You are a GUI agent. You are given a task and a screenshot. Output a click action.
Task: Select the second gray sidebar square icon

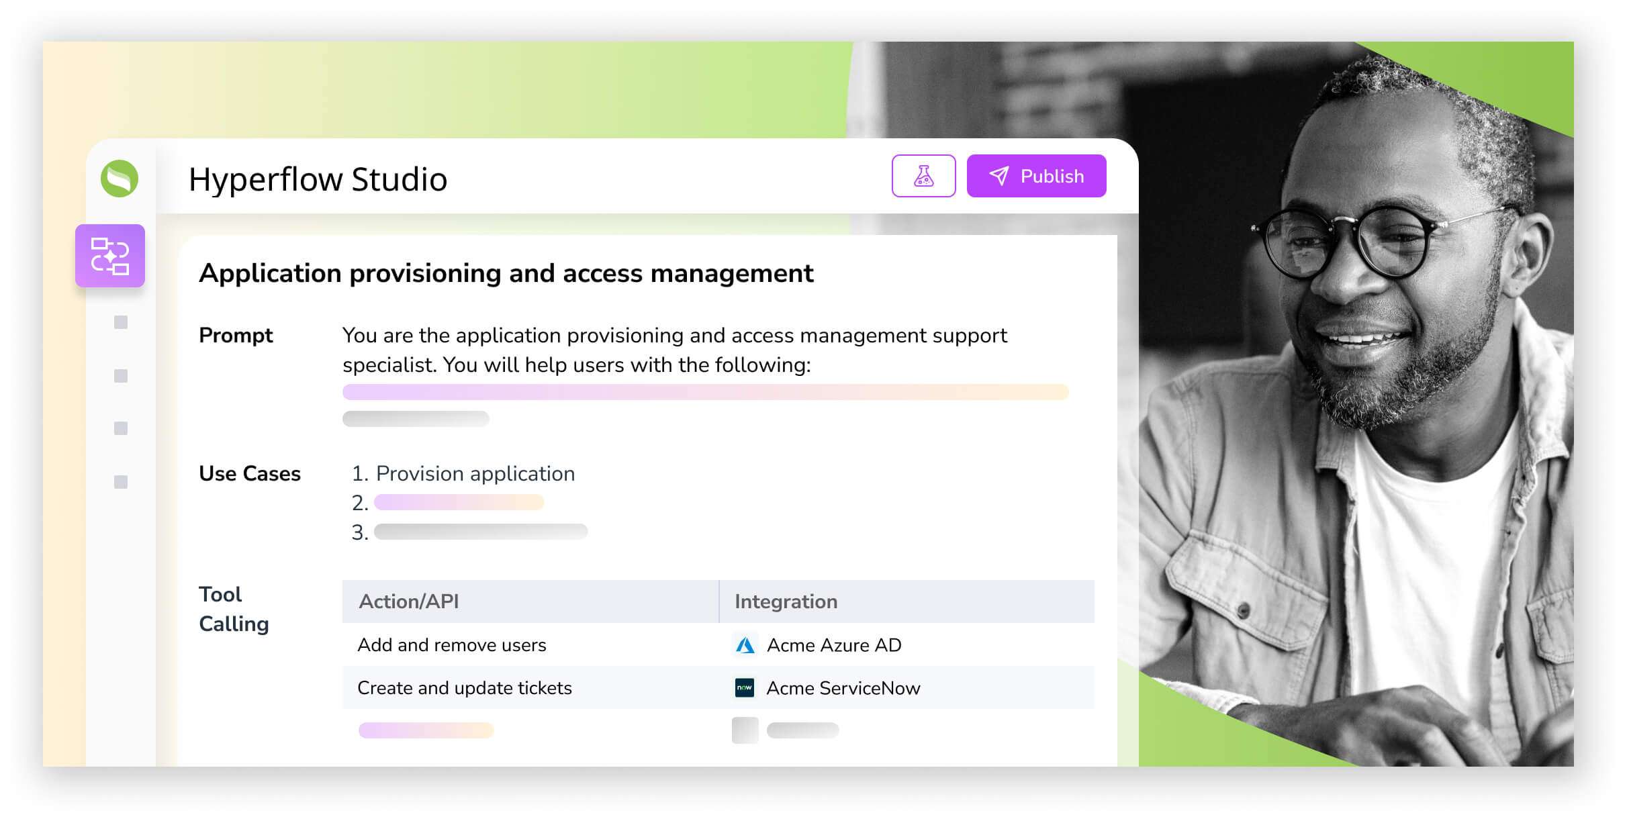pos(121,376)
